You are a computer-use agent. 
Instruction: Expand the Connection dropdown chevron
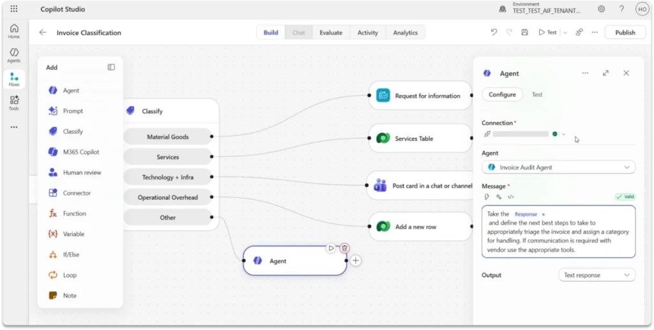pyautogui.click(x=563, y=134)
